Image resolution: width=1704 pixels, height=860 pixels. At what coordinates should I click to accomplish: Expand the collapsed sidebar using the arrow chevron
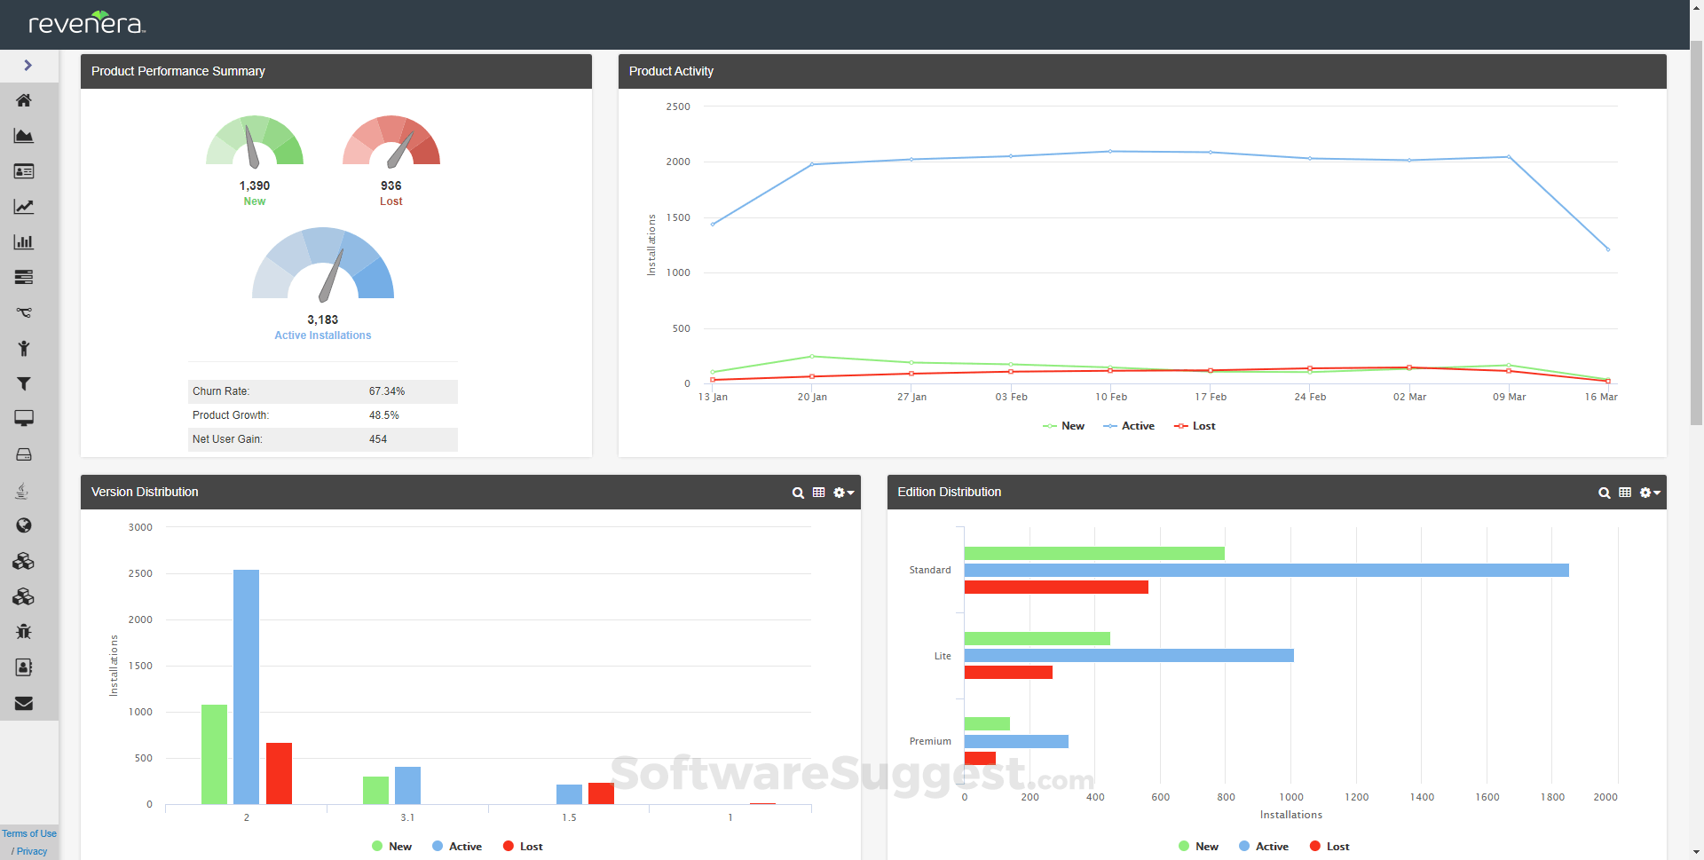pyautogui.click(x=29, y=65)
